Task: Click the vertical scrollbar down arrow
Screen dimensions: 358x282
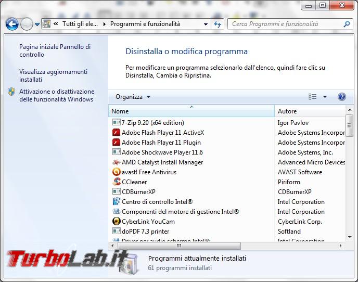Action: (349, 237)
